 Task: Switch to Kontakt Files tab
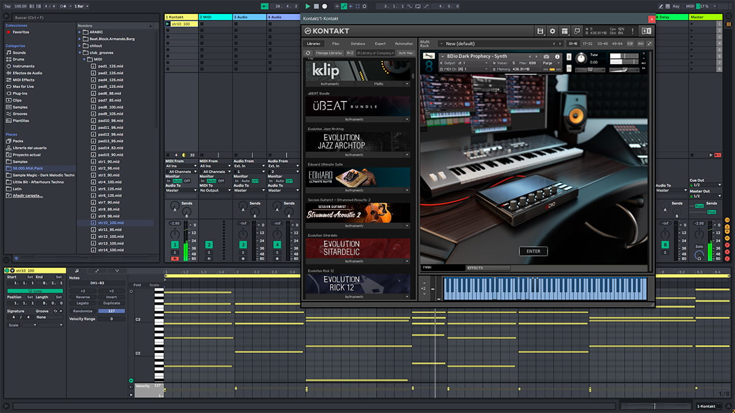336,44
